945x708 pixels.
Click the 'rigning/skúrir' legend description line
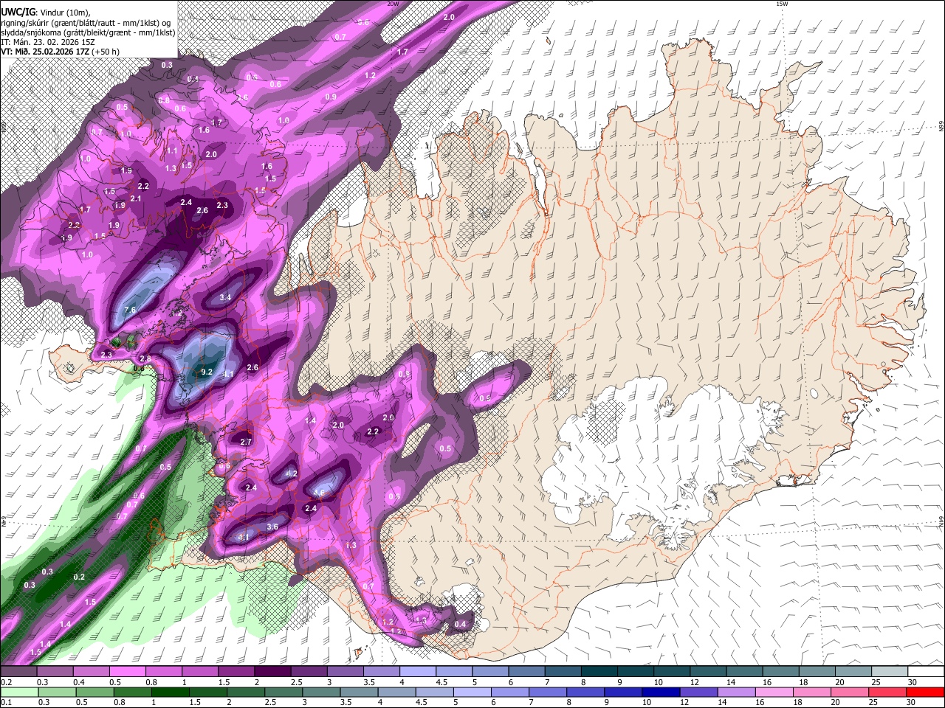(x=86, y=23)
